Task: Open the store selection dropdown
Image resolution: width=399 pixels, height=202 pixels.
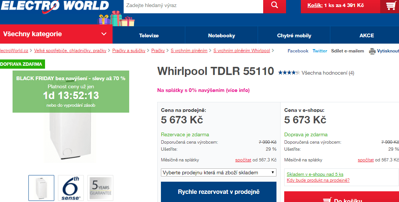Action: click(219, 172)
